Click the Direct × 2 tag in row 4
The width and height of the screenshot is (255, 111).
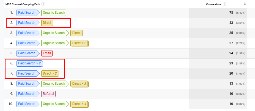(79, 43)
